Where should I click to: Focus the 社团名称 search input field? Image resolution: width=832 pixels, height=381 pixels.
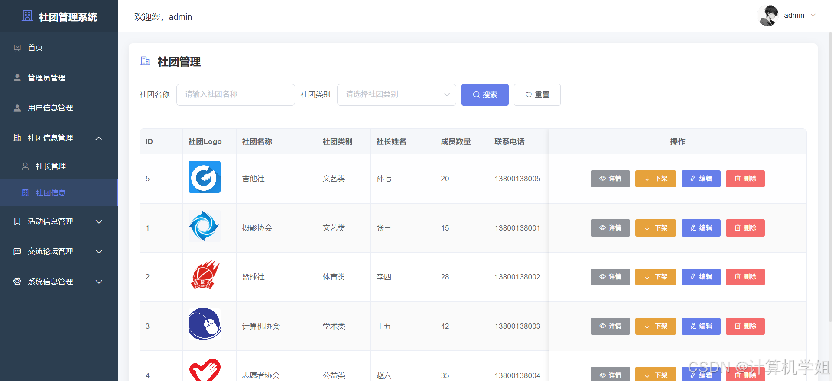click(235, 95)
